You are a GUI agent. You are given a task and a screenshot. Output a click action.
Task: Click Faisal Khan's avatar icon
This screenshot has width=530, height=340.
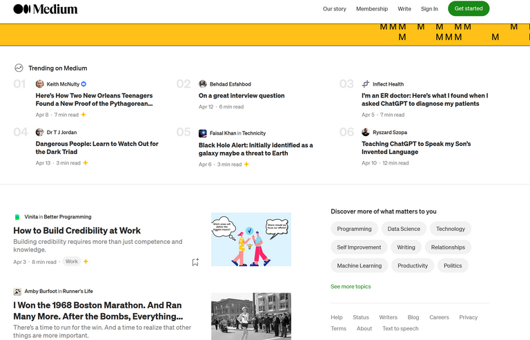pos(202,133)
